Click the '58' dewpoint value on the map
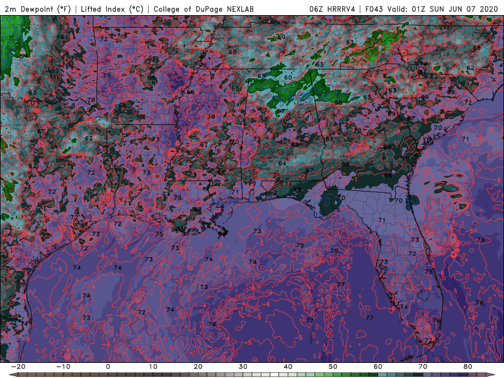This screenshot has height=378, width=504. point(338,103)
